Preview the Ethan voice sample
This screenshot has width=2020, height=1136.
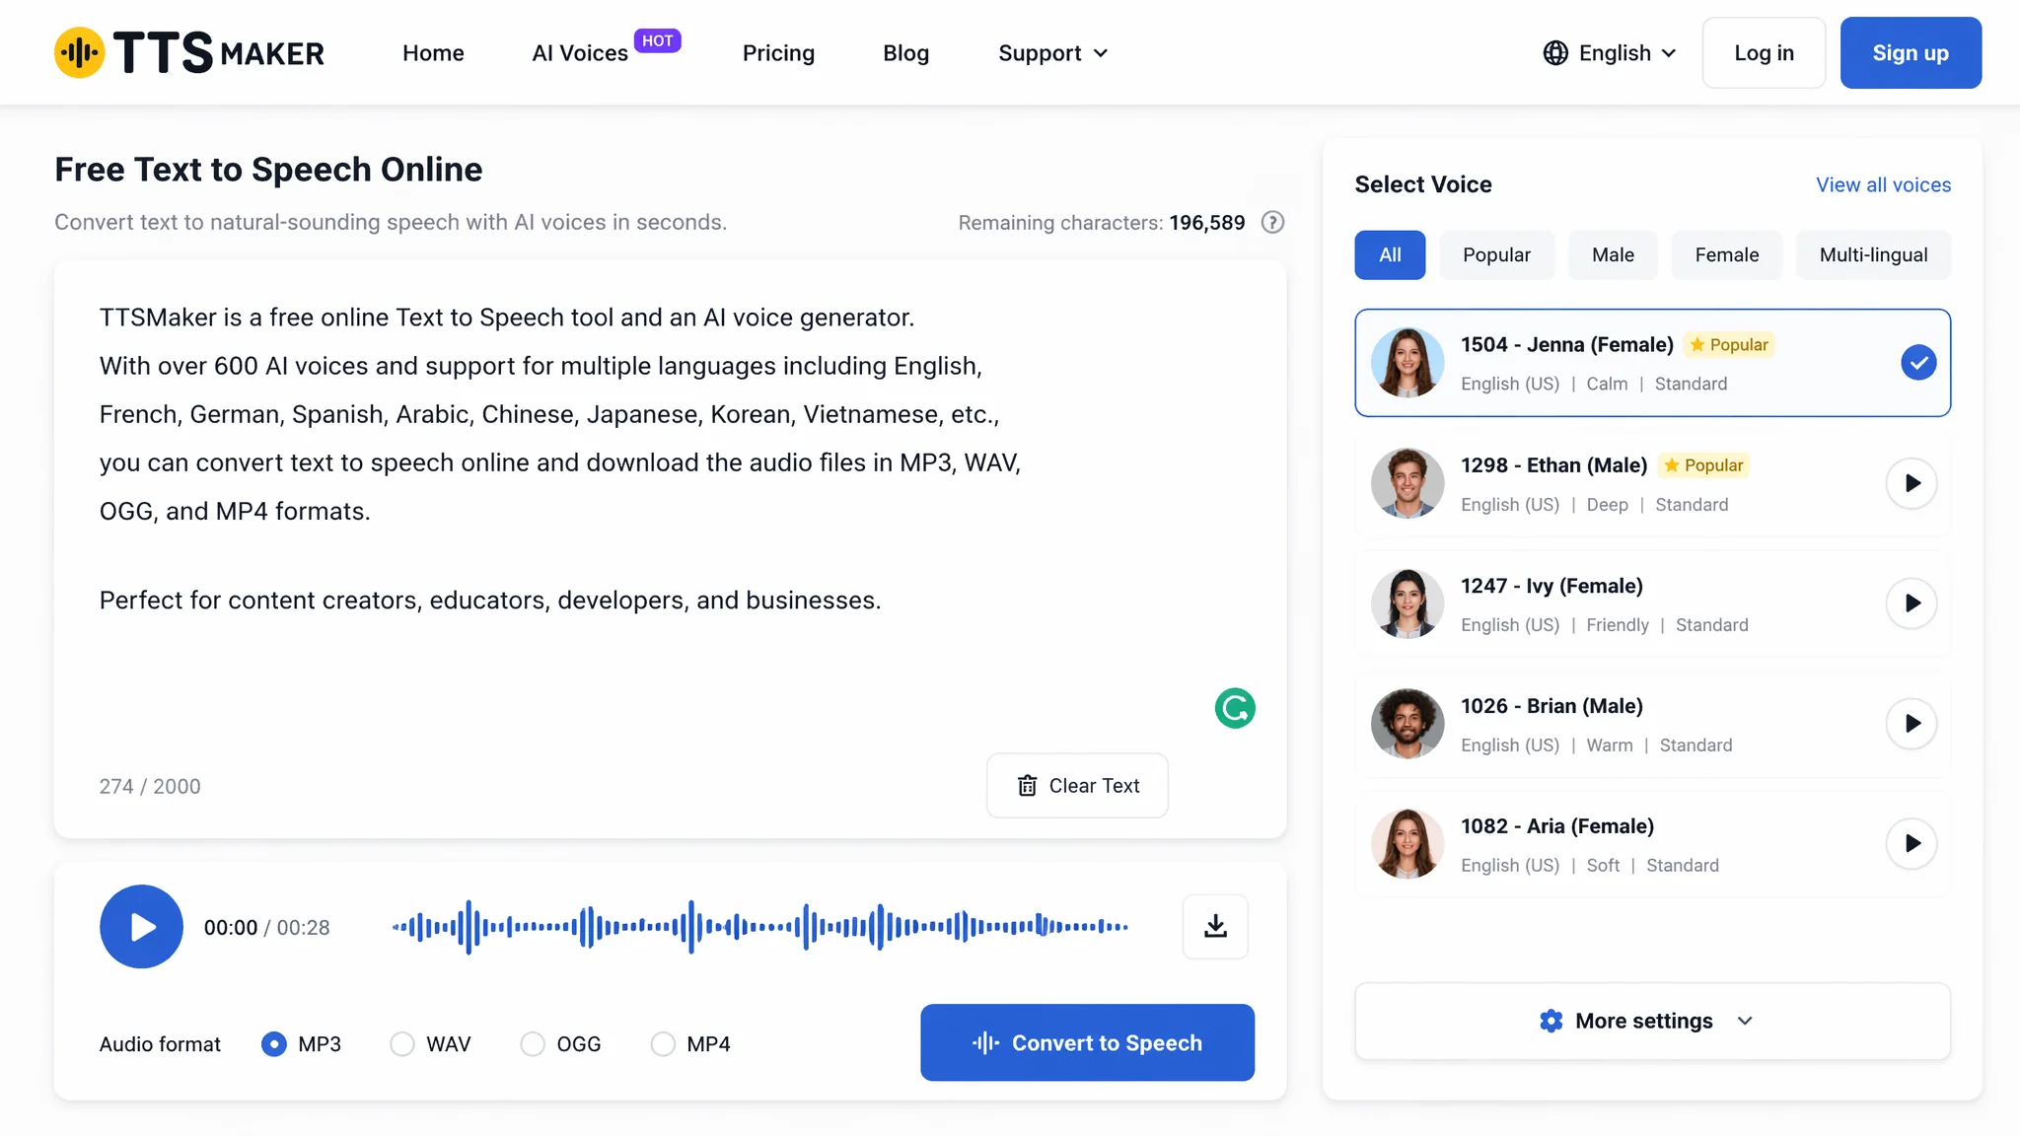coord(1912,483)
